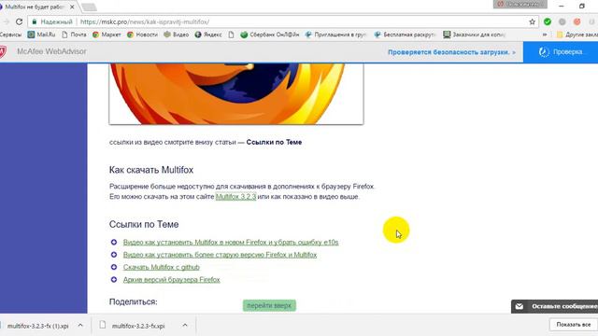Viewport: 598px width, 336px height.
Task: Click the green checkmark extension icon
Action: (548, 21)
